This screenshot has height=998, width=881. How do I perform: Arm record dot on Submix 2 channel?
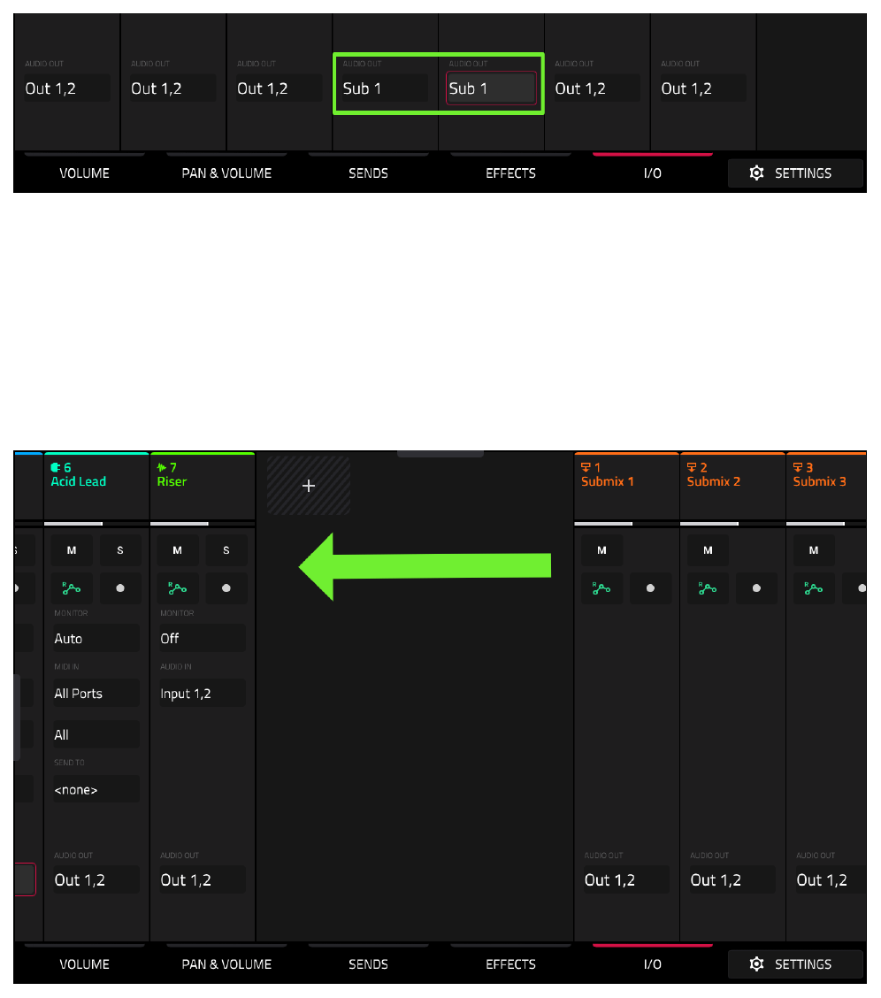pos(756,588)
